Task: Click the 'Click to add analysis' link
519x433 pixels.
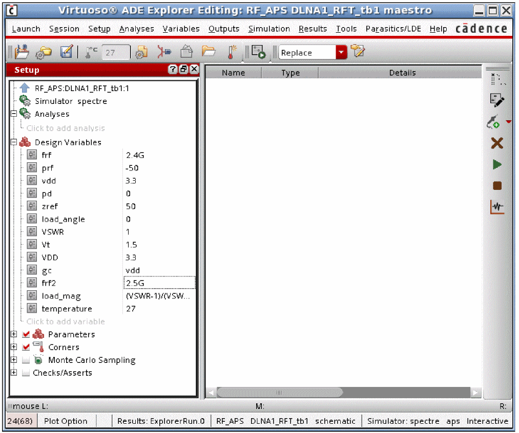Action: coord(66,128)
